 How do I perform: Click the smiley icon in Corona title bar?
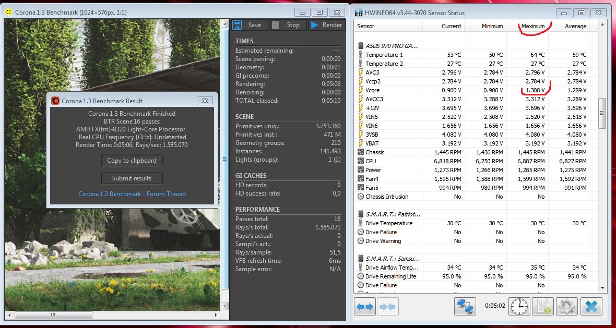9,12
